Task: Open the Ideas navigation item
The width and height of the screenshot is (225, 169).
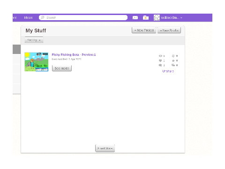Action: tap(28, 18)
